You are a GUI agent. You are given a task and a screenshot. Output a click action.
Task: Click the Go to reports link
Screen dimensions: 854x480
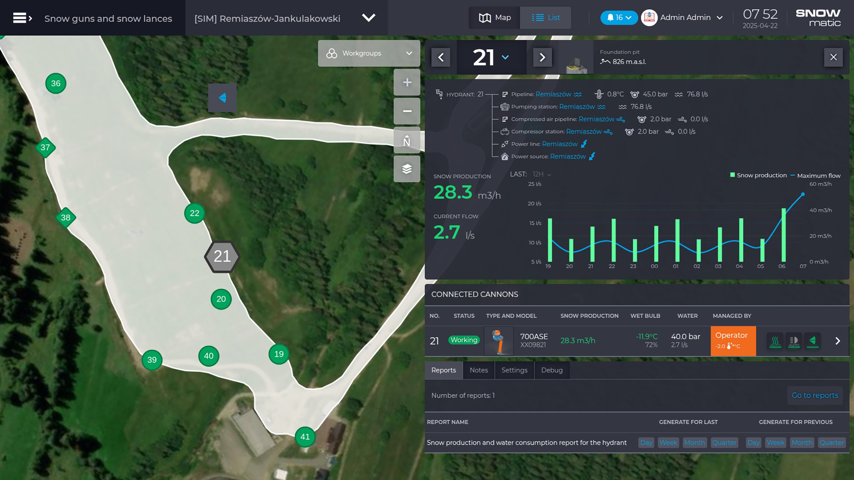815,395
